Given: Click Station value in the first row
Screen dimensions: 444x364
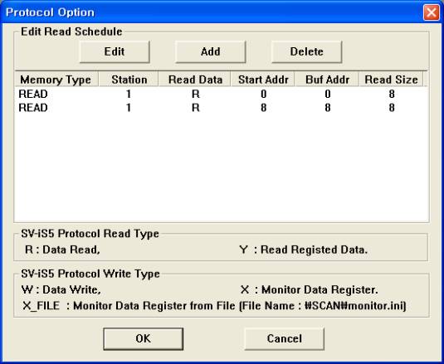Looking at the screenshot, I should 129,94.
